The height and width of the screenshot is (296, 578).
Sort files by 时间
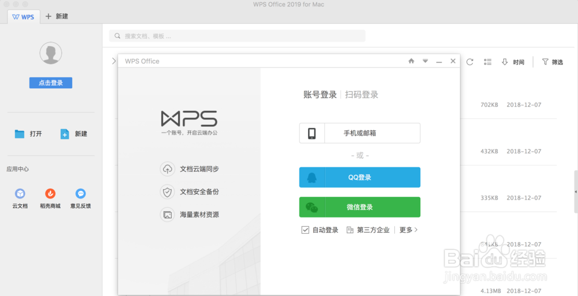pos(513,62)
